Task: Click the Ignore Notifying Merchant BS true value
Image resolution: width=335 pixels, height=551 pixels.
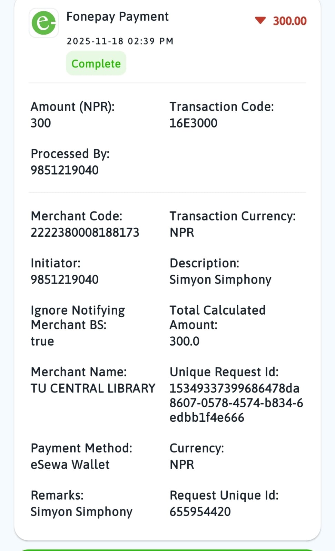Action: (42, 341)
